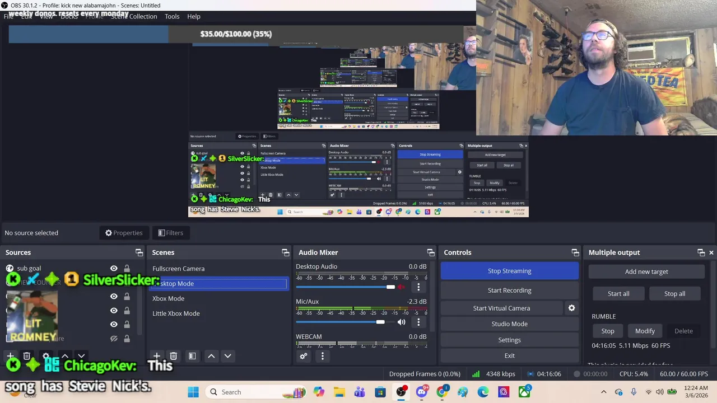Open Filters button below preview
The height and width of the screenshot is (403, 717).
point(170,233)
